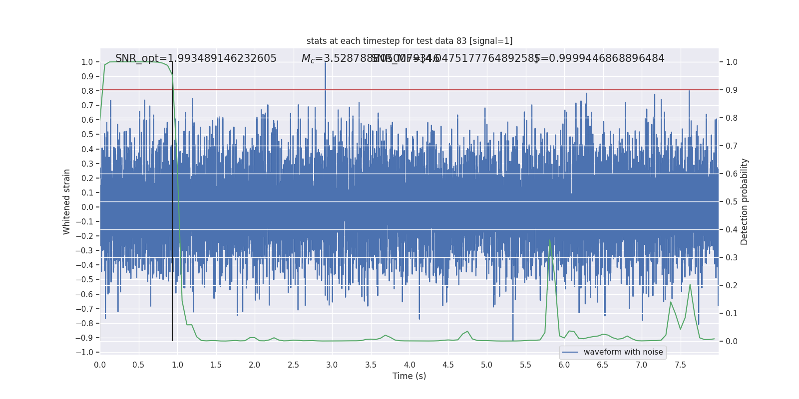Click the Time (s) x-axis label
This screenshot has height=399, width=799.
[409, 376]
